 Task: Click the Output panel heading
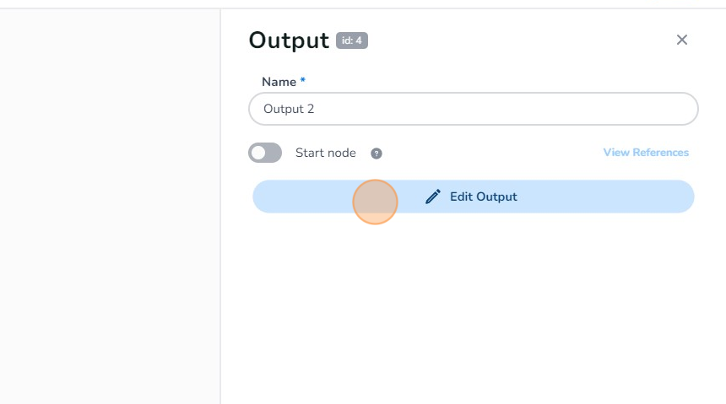[x=289, y=40]
